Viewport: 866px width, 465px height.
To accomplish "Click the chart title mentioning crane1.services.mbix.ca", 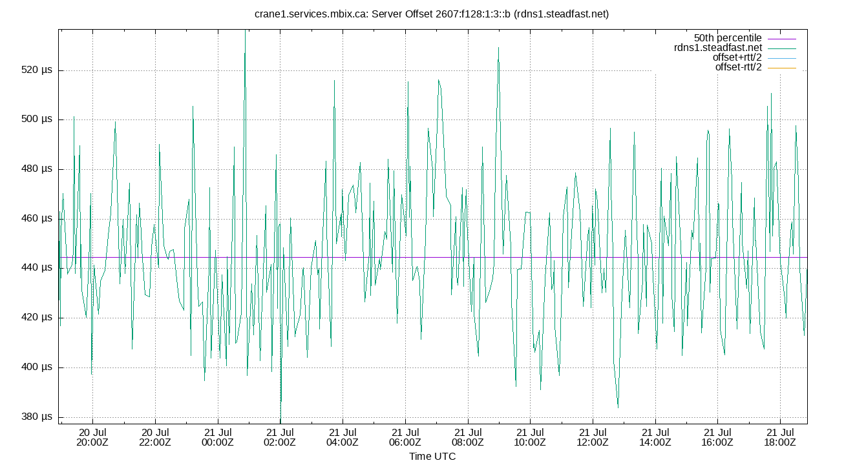I will pyautogui.click(x=432, y=14).
